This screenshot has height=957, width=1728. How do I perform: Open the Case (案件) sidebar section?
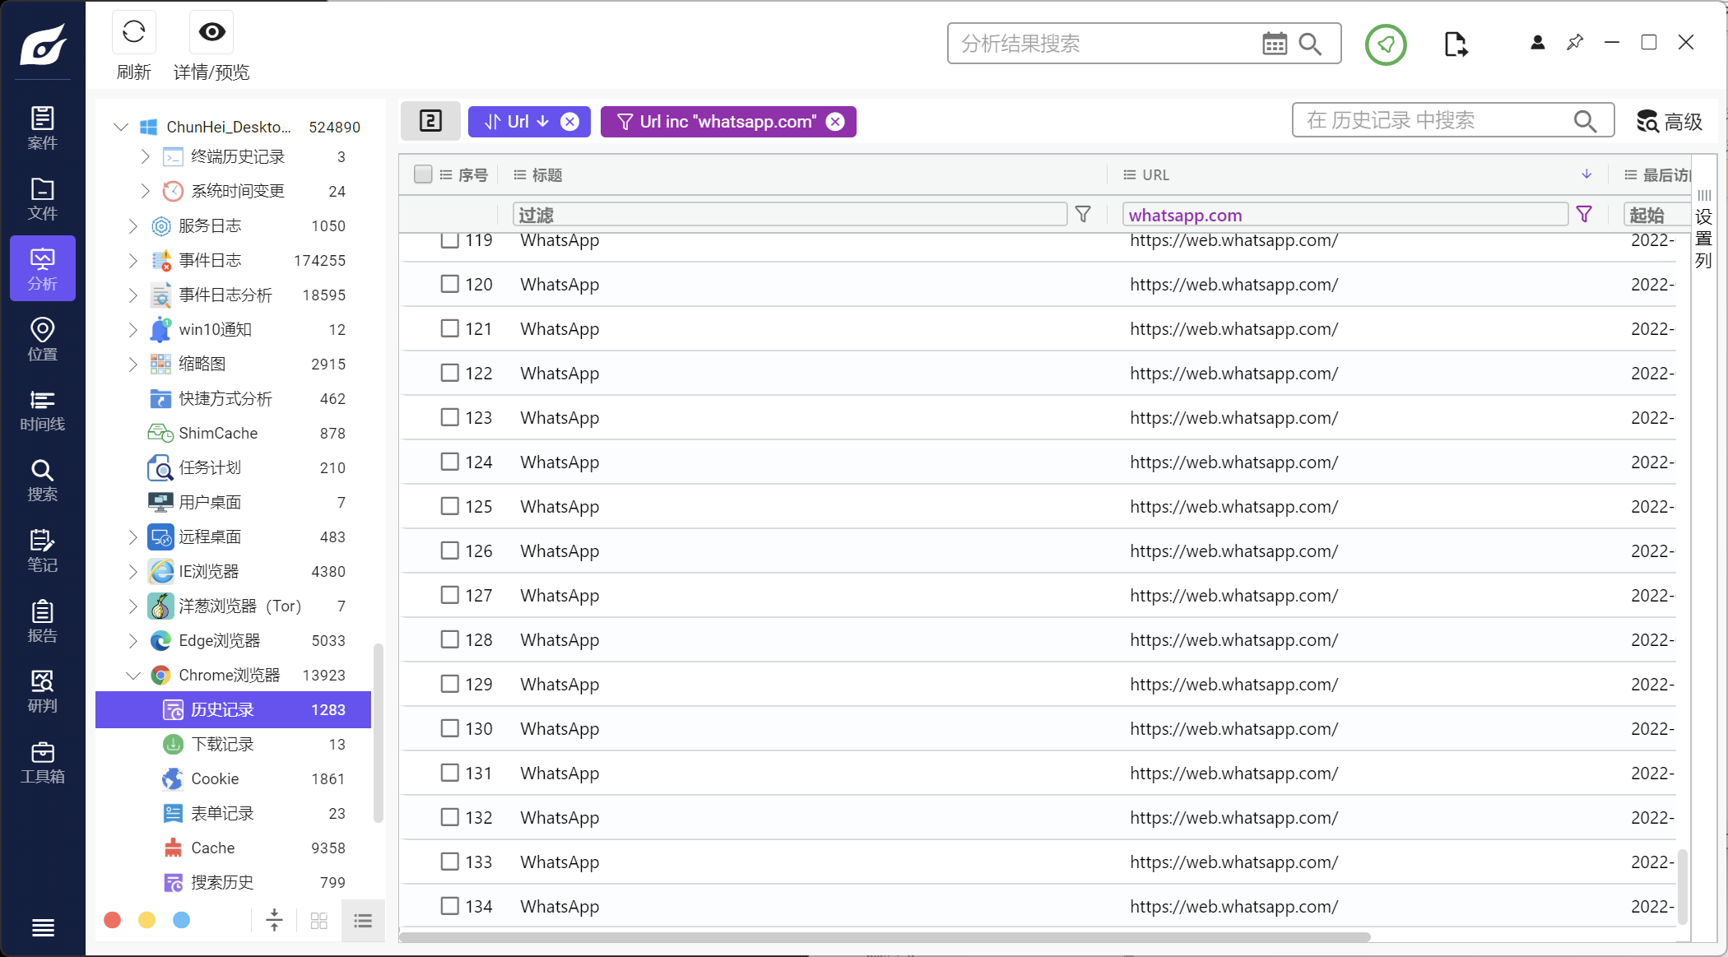tap(43, 128)
